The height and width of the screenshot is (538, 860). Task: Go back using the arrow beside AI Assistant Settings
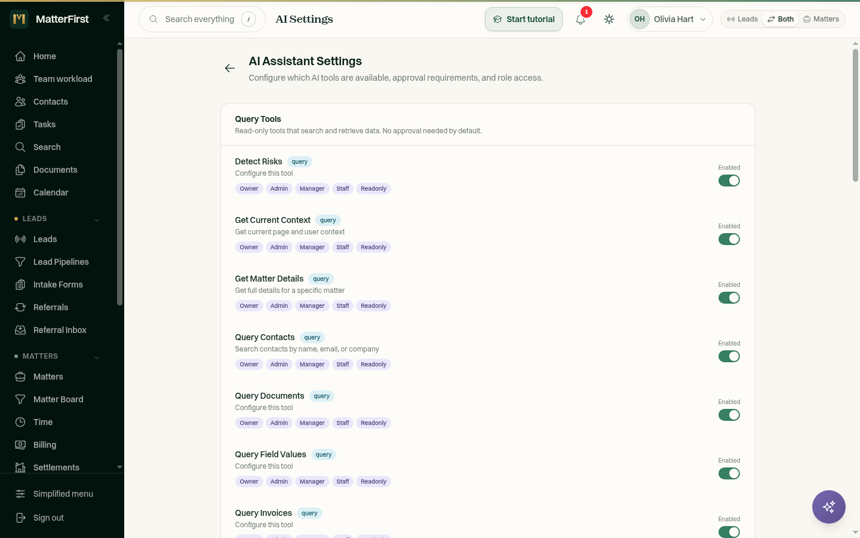tap(230, 68)
